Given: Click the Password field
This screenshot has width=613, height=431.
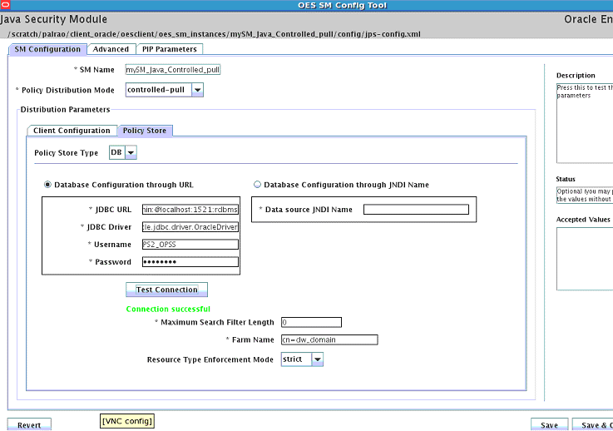Looking at the screenshot, I should point(190,261).
